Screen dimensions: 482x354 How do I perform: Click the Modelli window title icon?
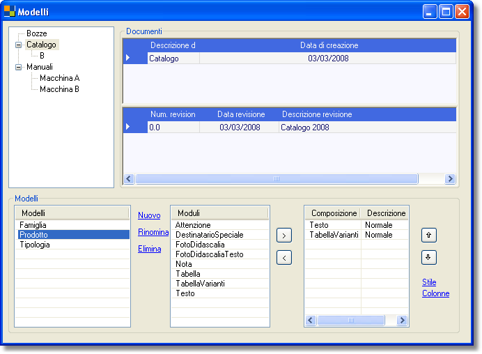coord(9,11)
